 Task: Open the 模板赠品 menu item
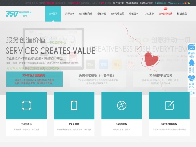(182, 14)
